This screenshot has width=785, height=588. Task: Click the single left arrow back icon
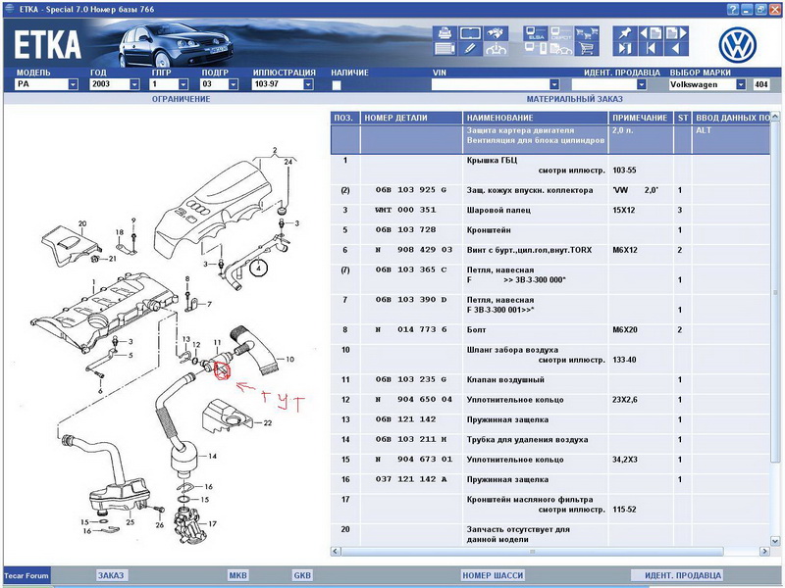[676, 48]
